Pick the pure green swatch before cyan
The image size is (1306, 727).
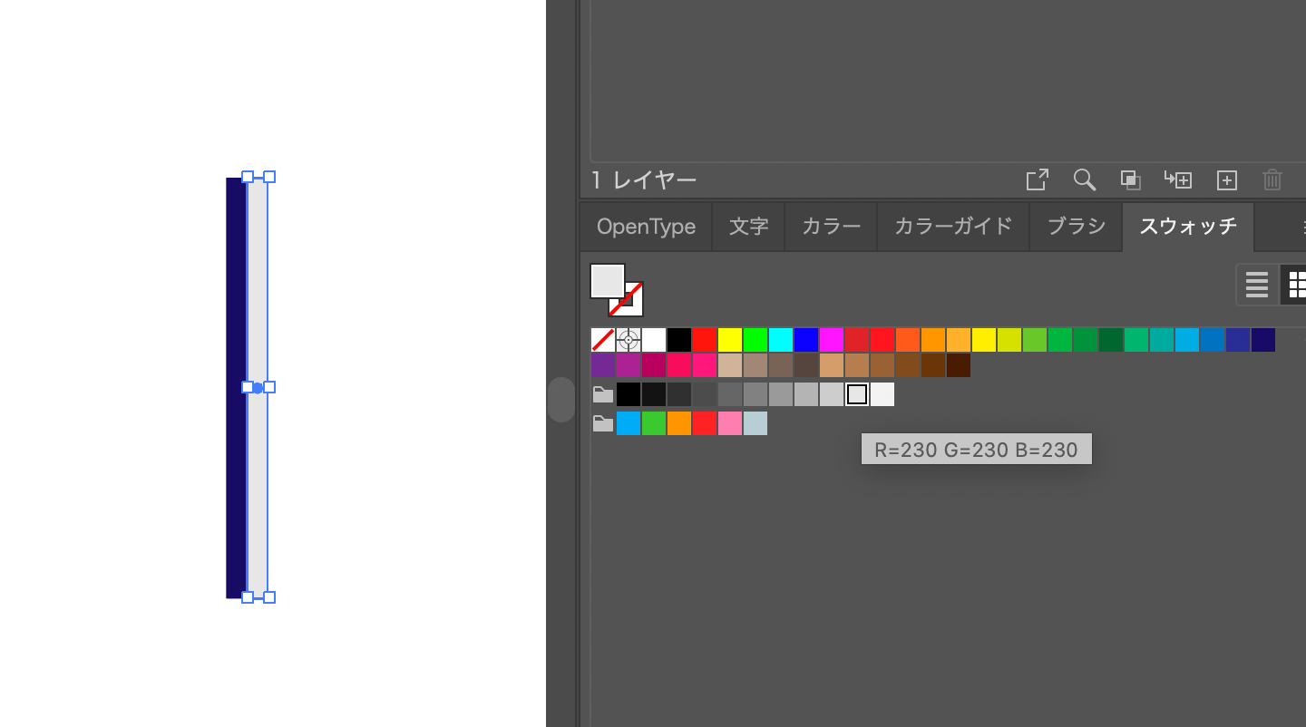(755, 340)
